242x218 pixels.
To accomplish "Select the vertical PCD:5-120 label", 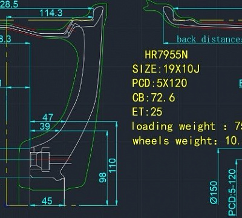I will pos(232,193).
